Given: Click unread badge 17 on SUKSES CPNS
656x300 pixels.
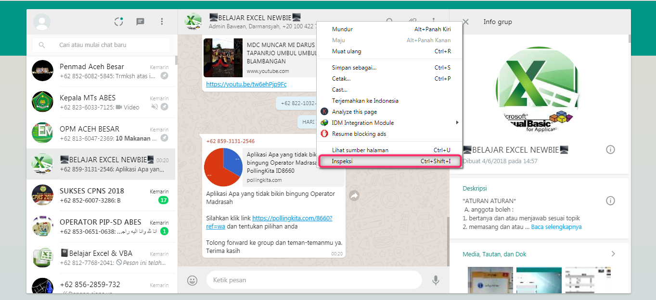Looking at the screenshot, I should tap(163, 200).
